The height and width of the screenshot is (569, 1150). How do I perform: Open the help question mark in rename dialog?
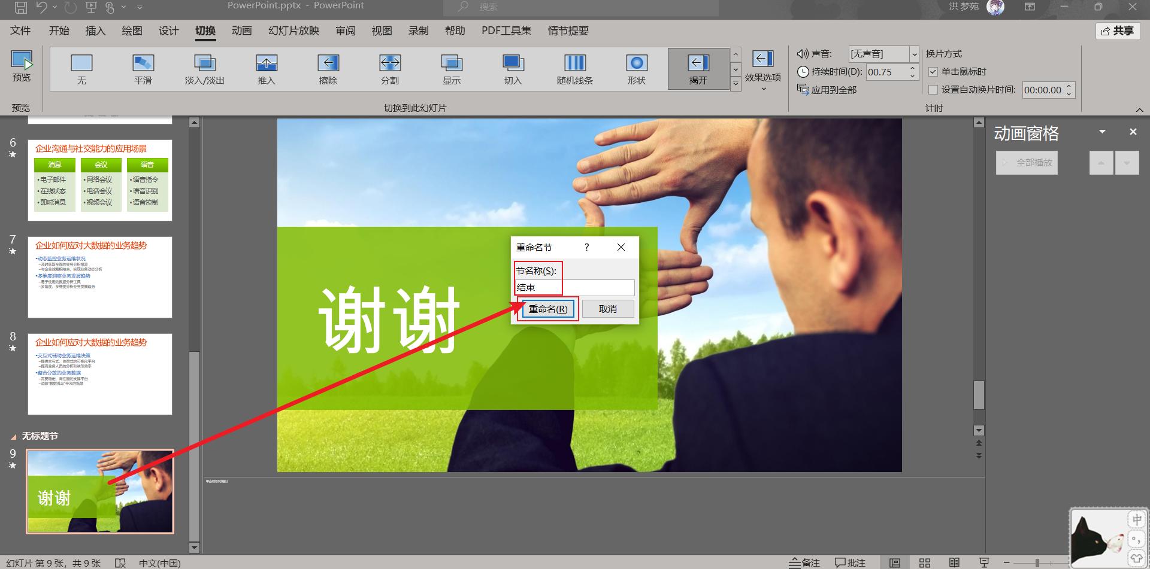pyautogui.click(x=587, y=247)
